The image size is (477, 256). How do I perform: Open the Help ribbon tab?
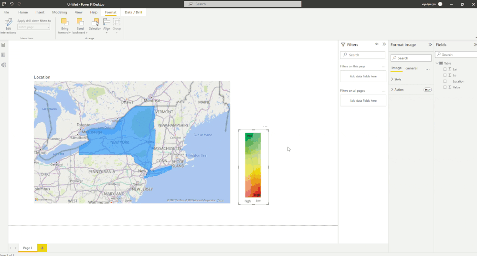click(x=94, y=12)
